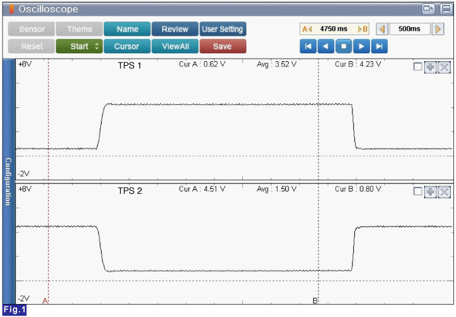The image size is (456, 317).
Task: Select the 4750 ms cursor interval field
Action: 334,29
